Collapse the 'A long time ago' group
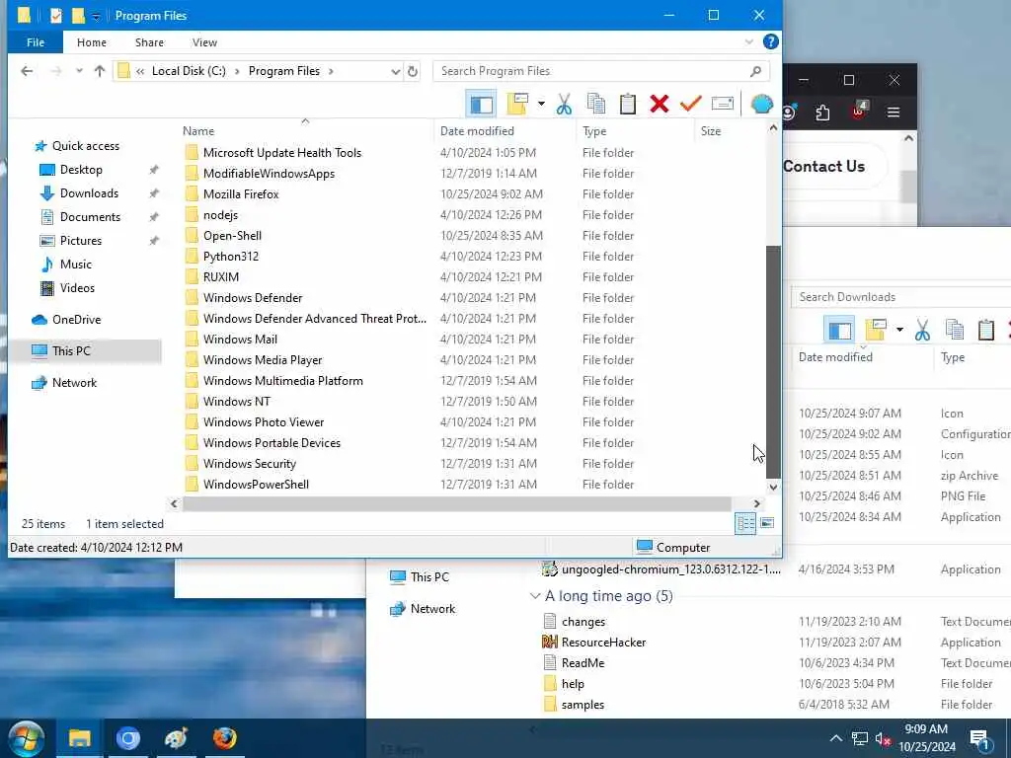Screen dimensions: 1011x758 pyautogui.click(x=534, y=596)
